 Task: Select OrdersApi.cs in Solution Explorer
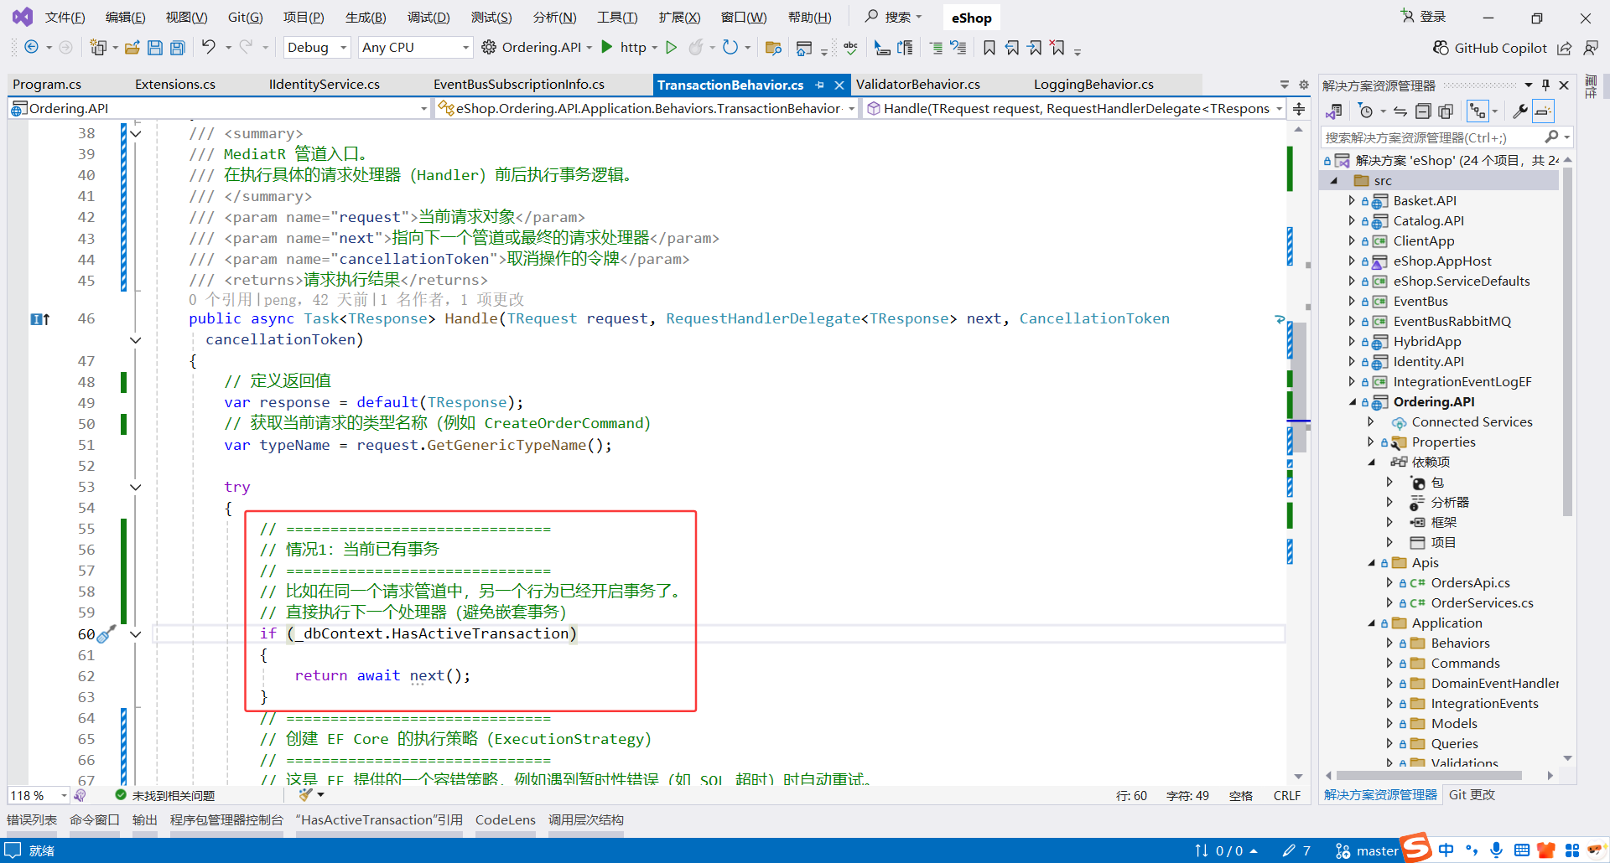coord(1470,582)
